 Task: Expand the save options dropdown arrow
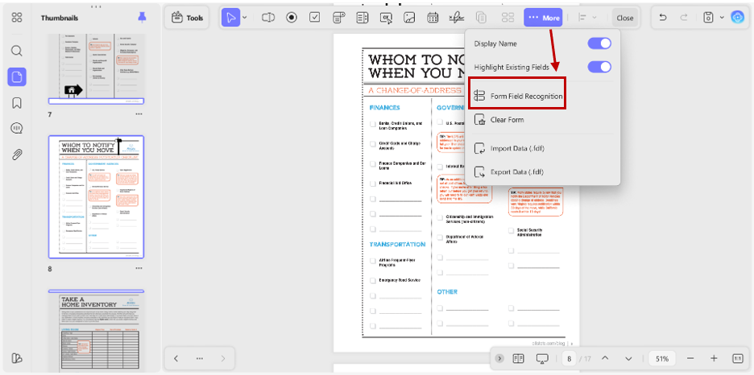[x=722, y=18]
